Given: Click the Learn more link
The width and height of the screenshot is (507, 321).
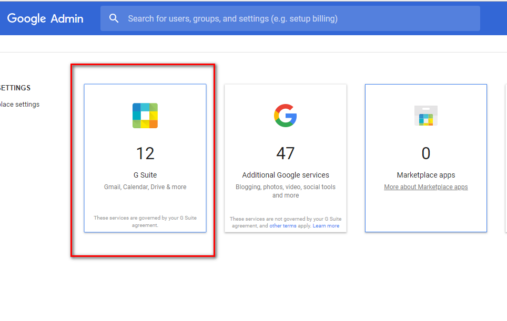Looking at the screenshot, I should (326, 226).
